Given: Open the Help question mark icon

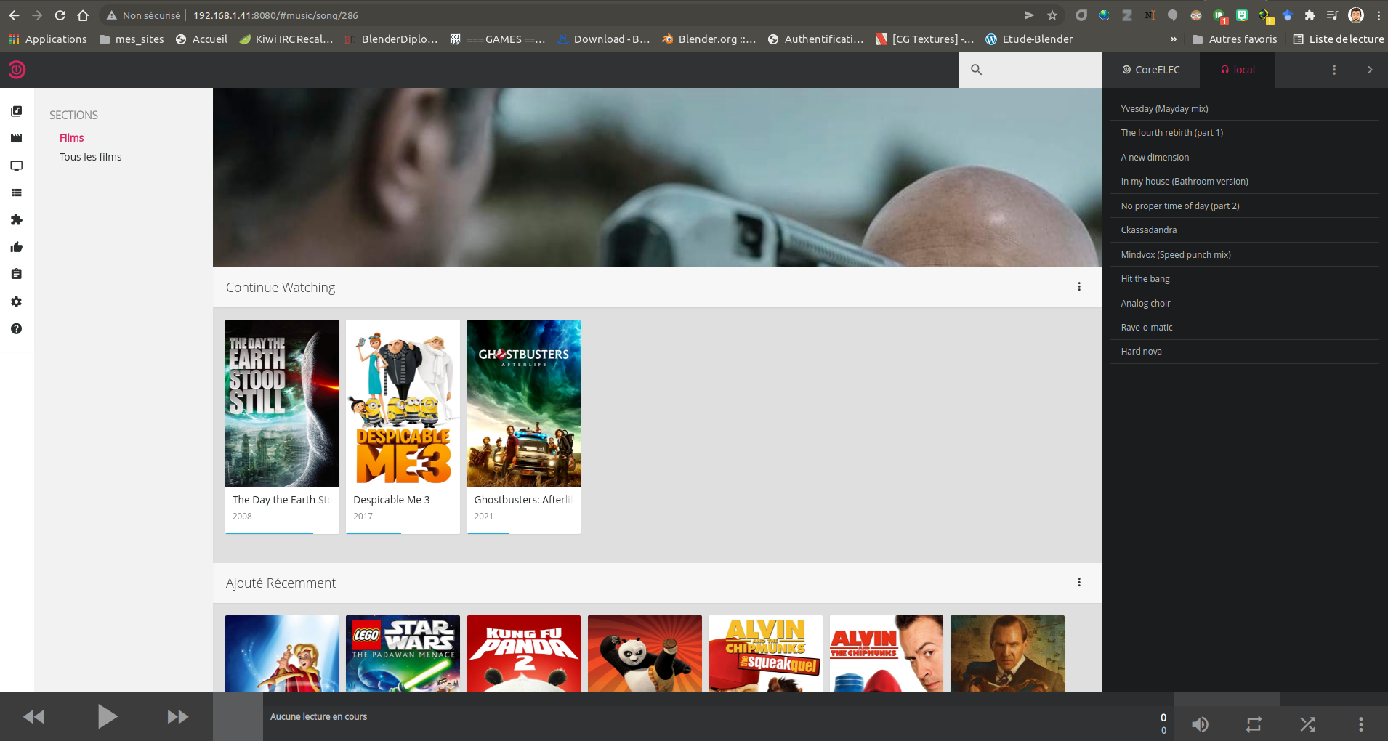Looking at the screenshot, I should (x=17, y=328).
